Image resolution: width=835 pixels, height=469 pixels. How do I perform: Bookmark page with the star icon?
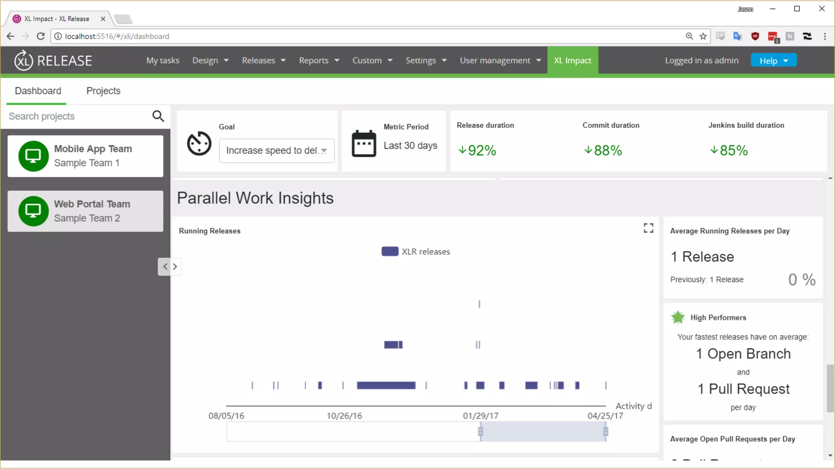point(703,36)
